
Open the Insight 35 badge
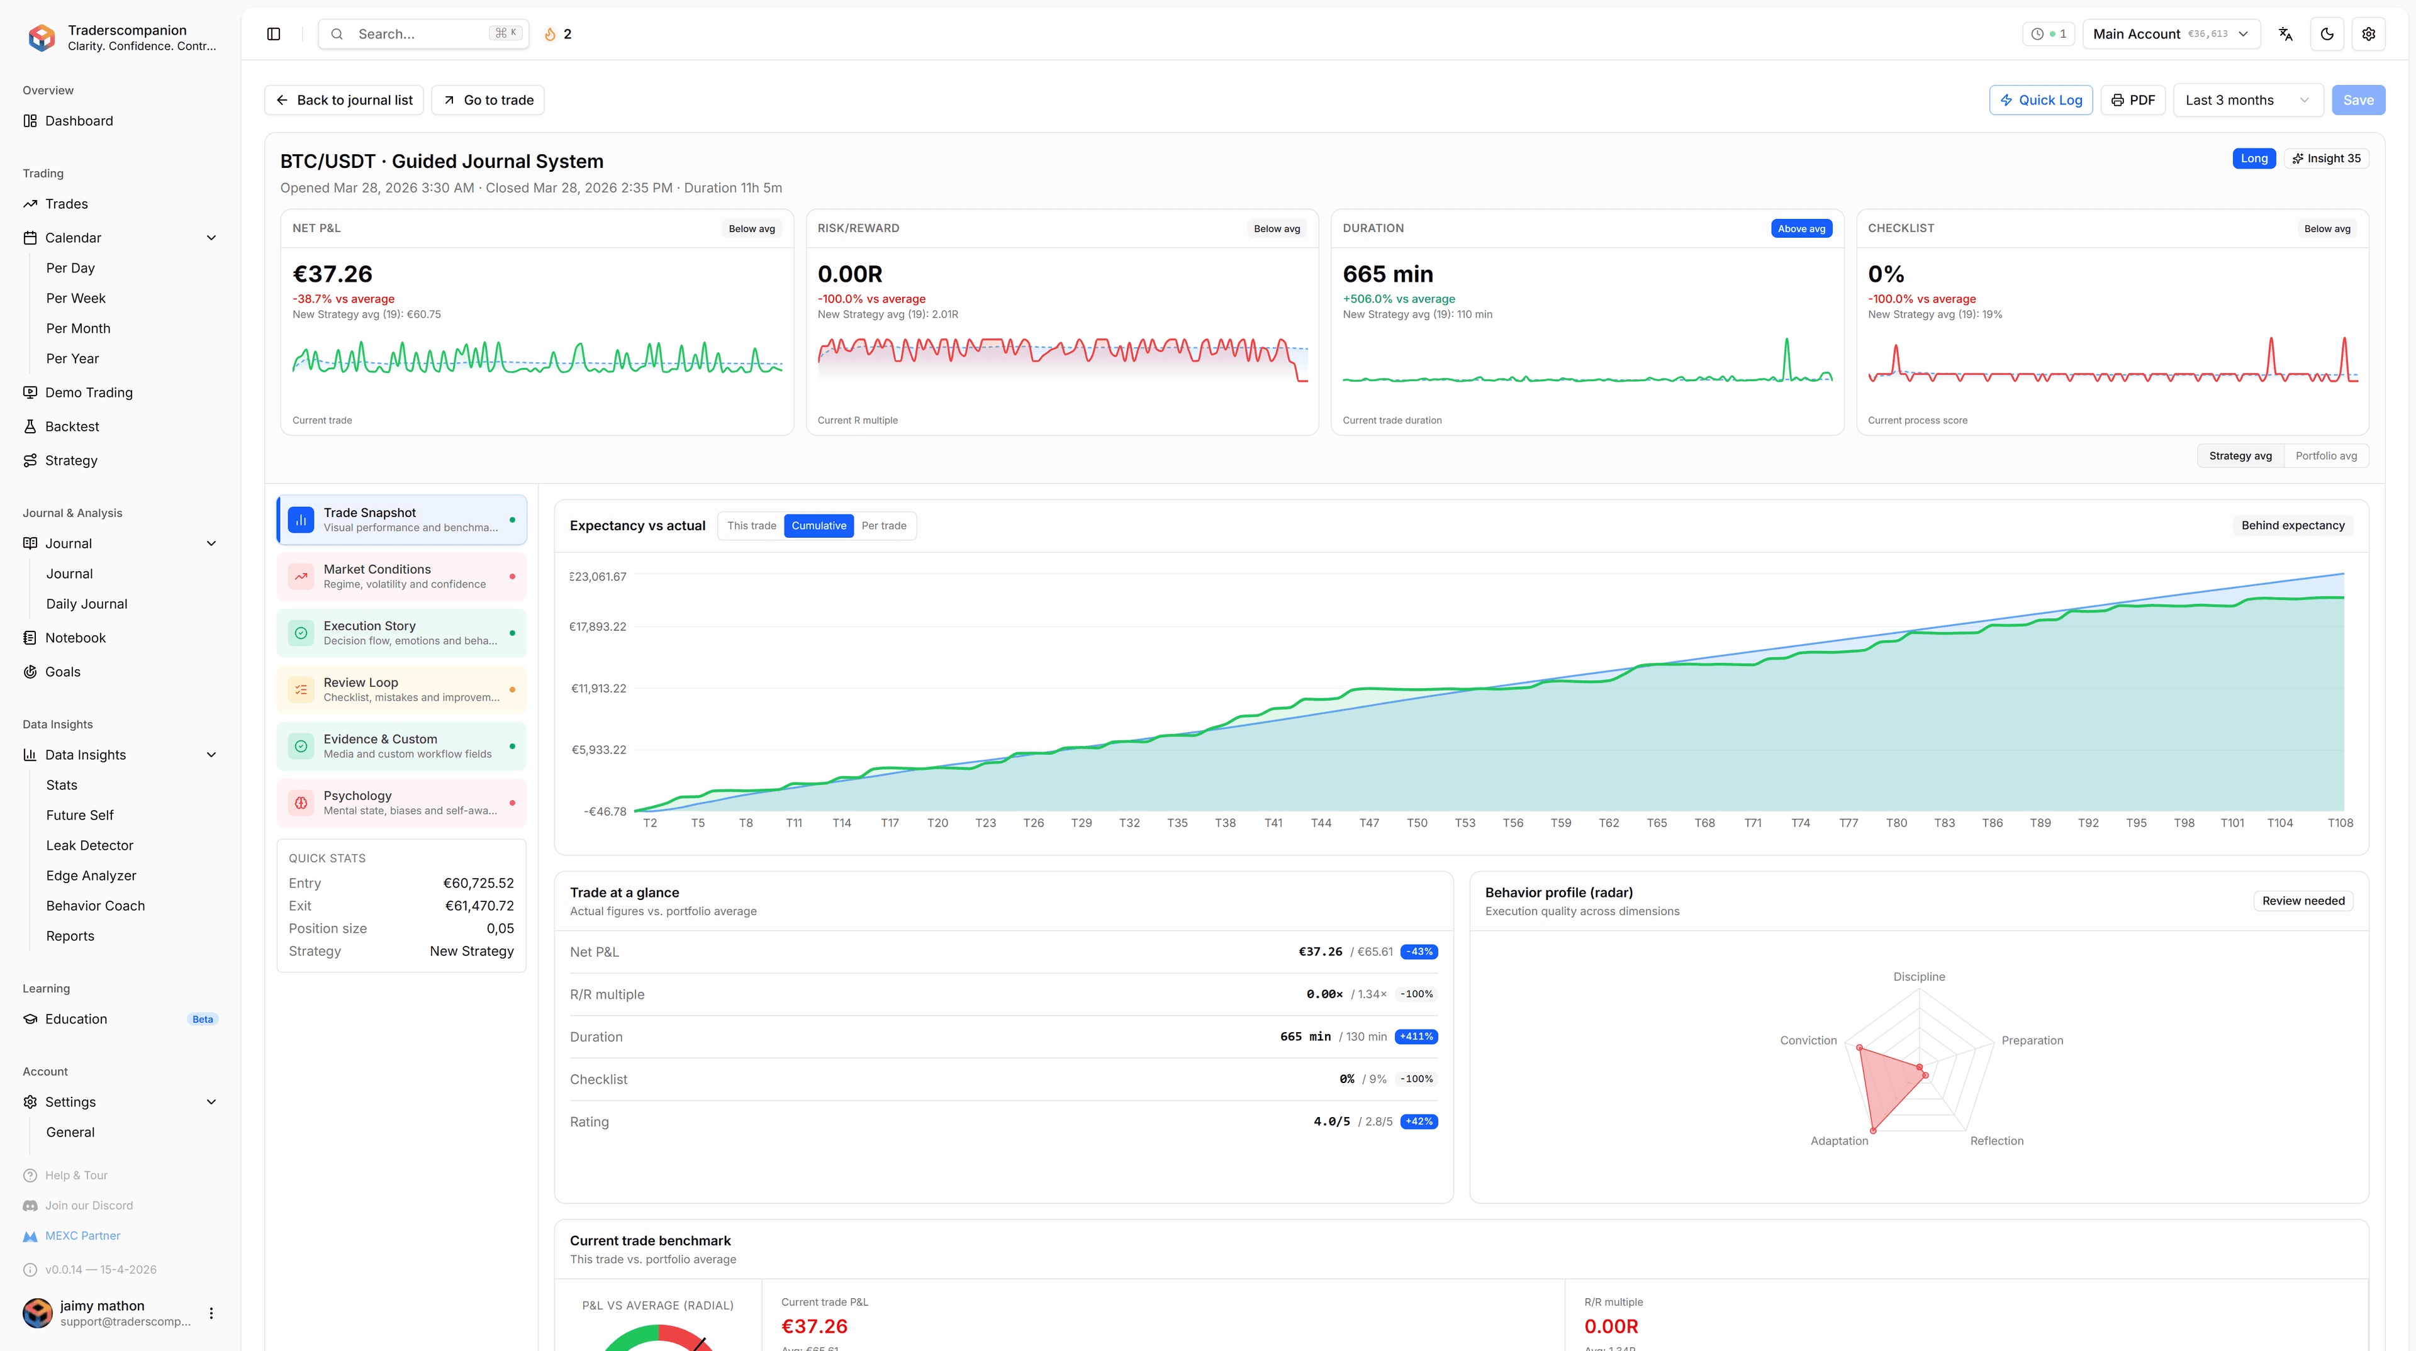click(x=2326, y=158)
